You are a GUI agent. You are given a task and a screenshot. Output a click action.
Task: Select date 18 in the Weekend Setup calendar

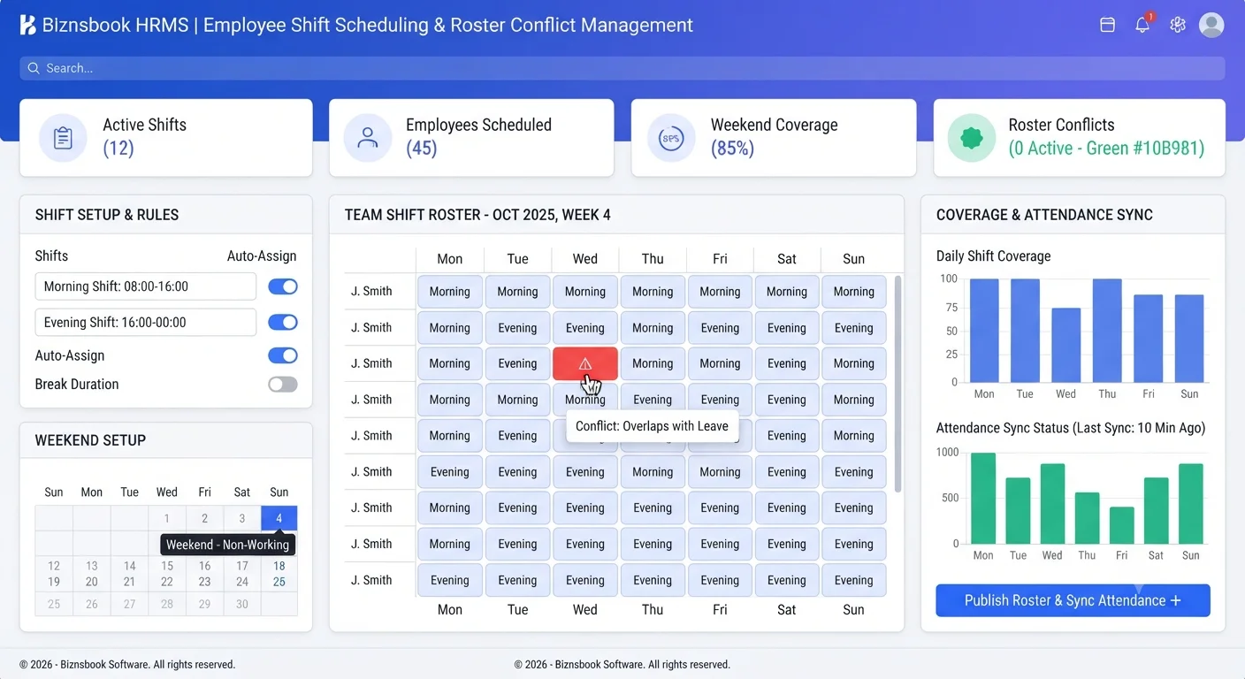(x=279, y=566)
